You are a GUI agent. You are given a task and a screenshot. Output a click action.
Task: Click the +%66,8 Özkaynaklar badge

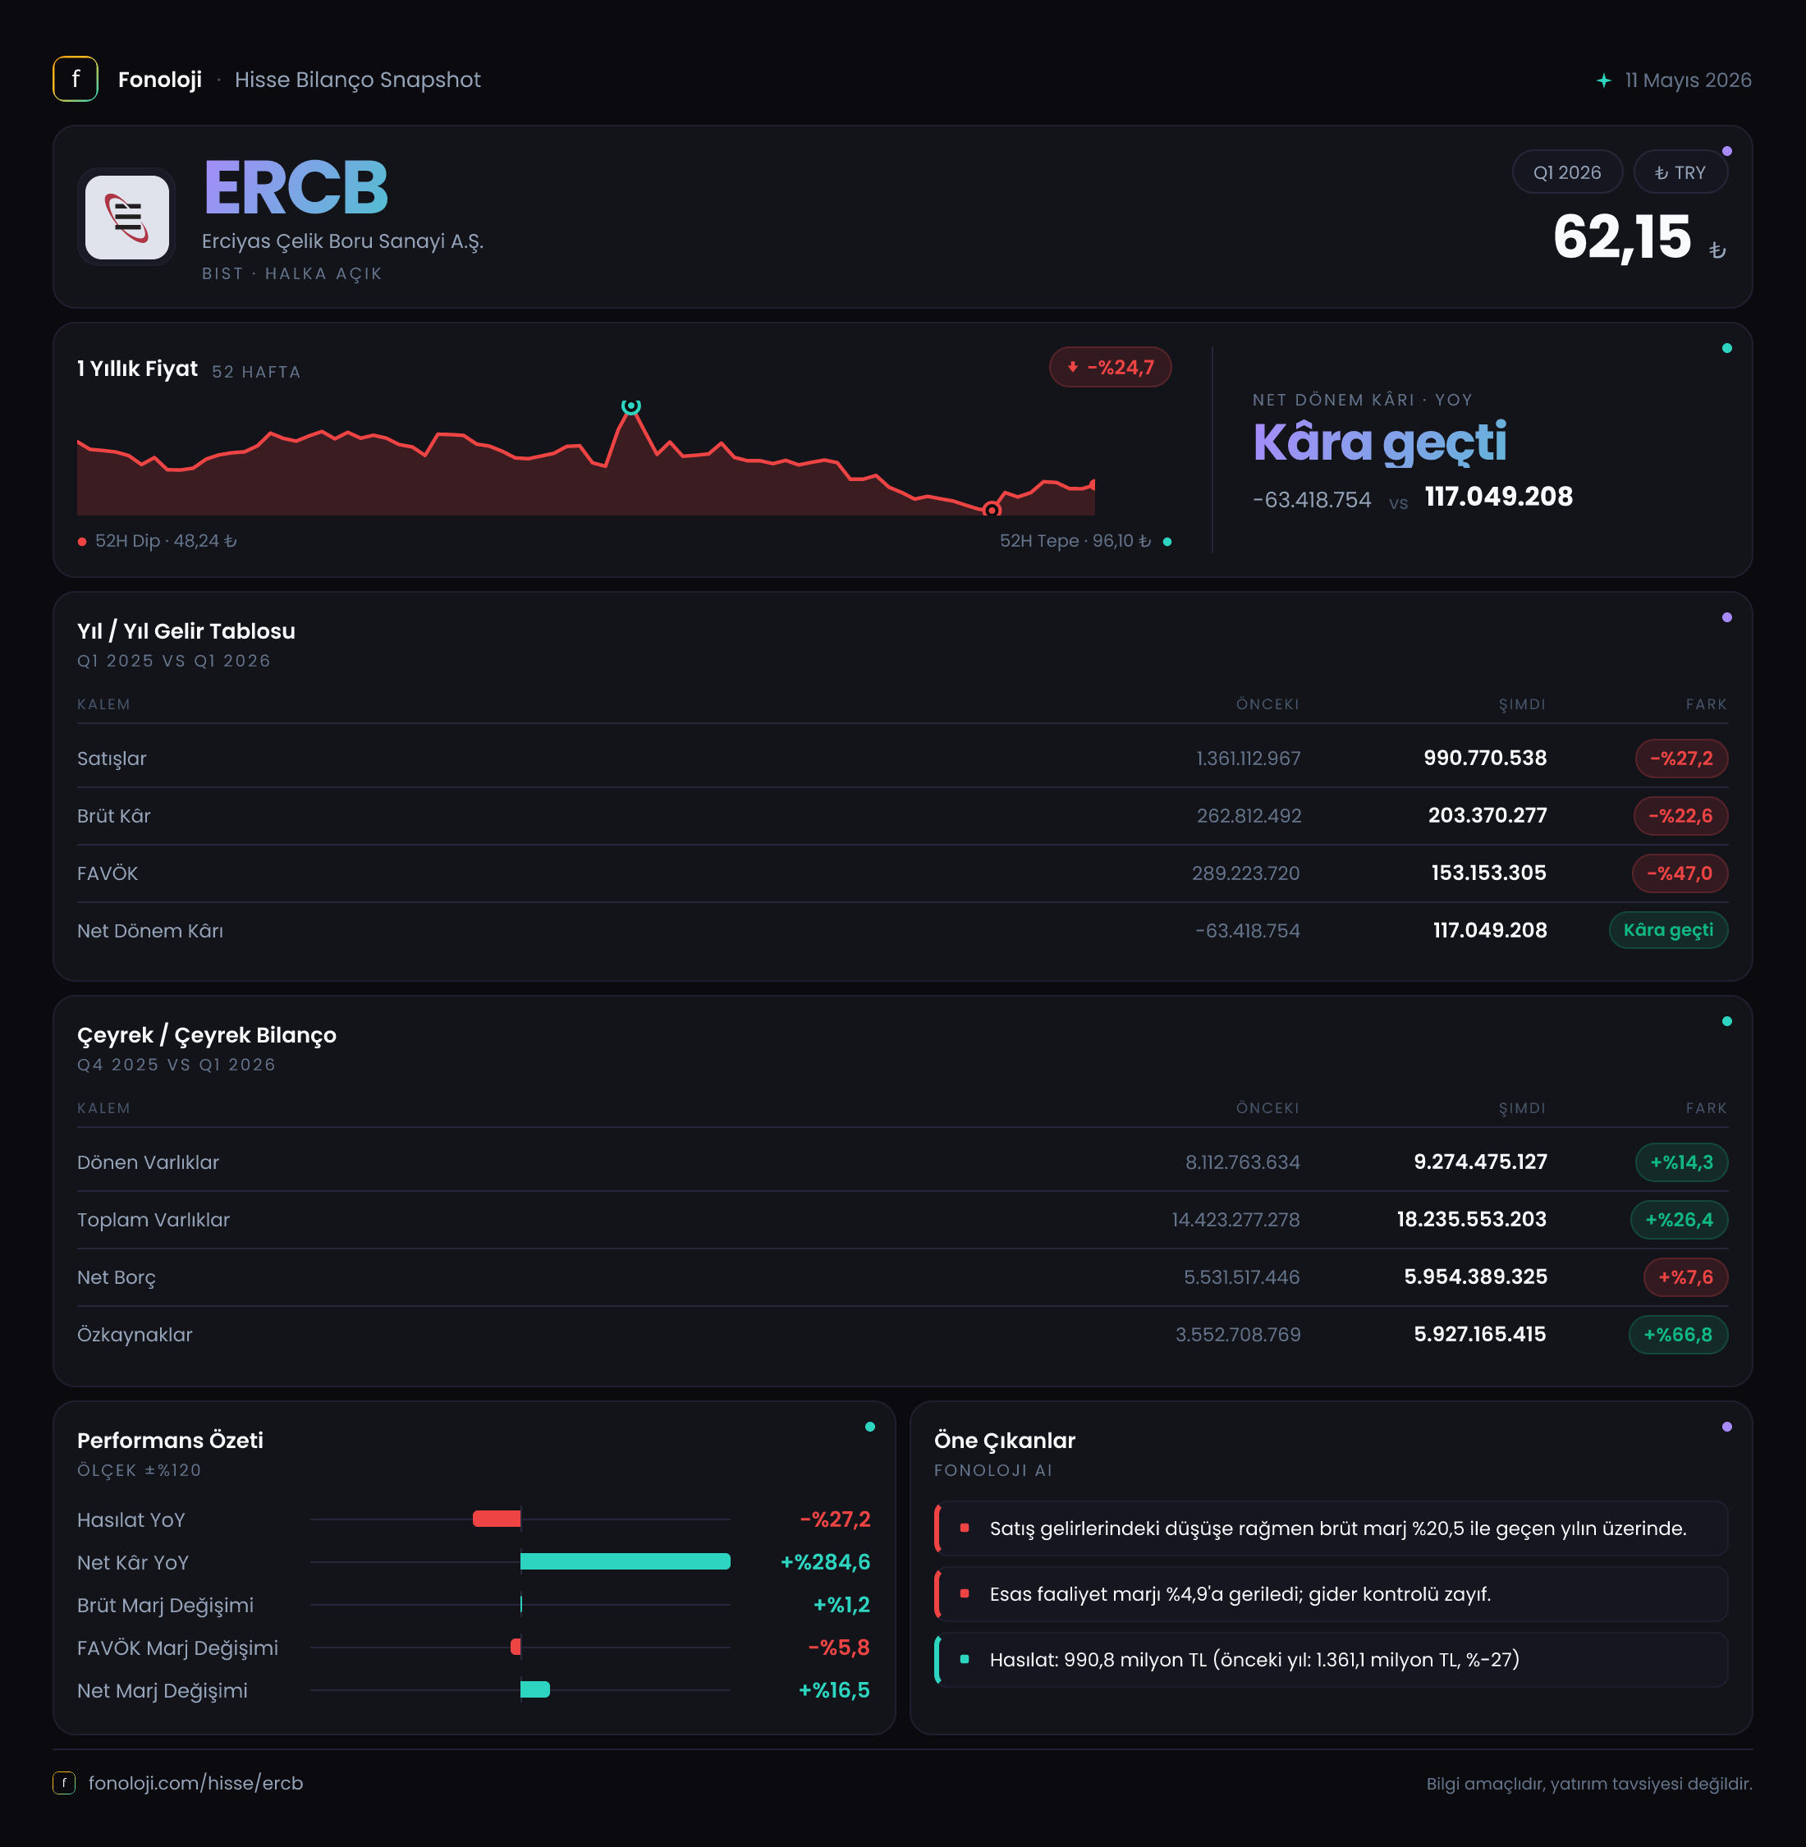point(1678,1334)
